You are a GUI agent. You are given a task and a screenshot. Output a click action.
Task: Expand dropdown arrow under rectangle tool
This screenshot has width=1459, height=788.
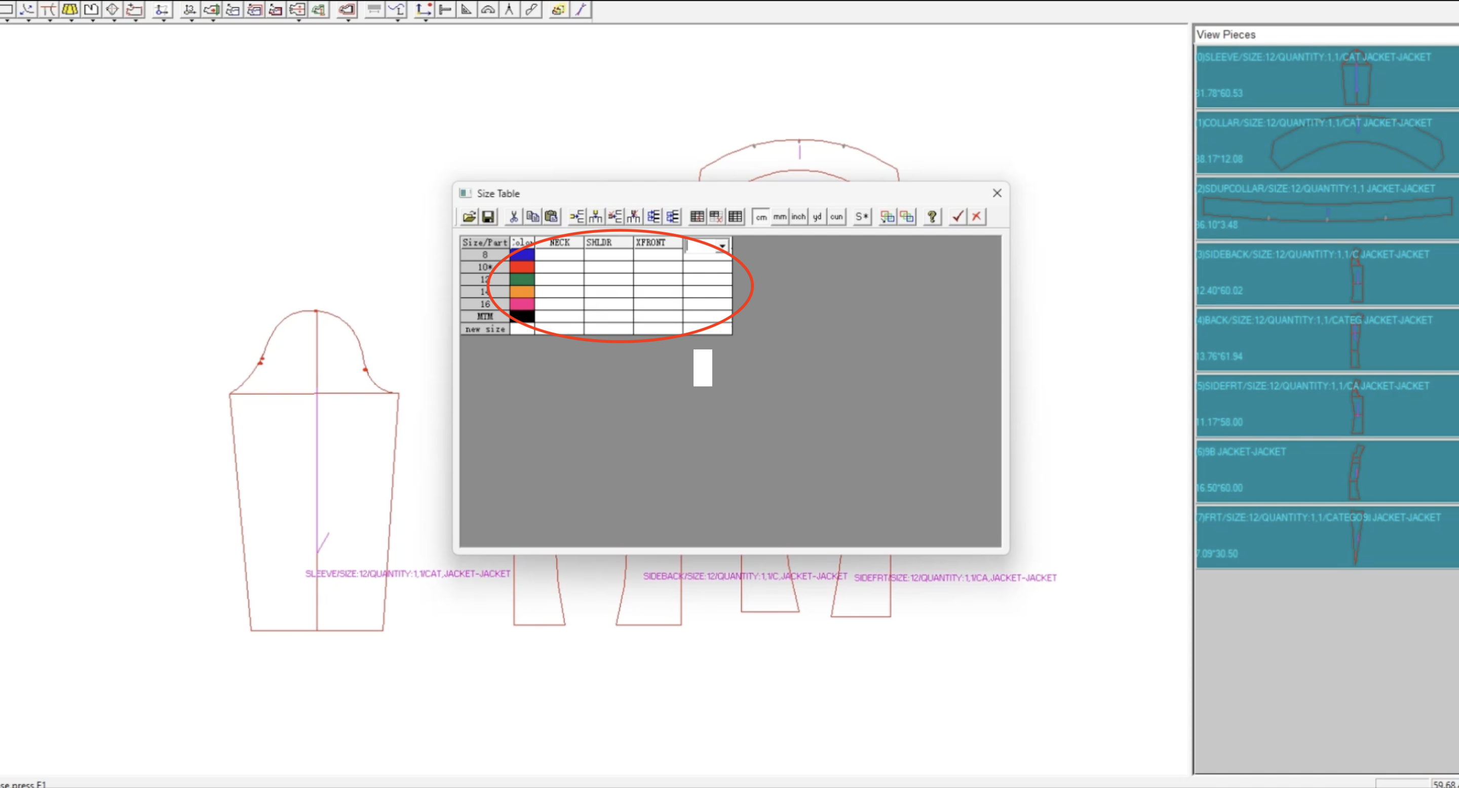7,20
